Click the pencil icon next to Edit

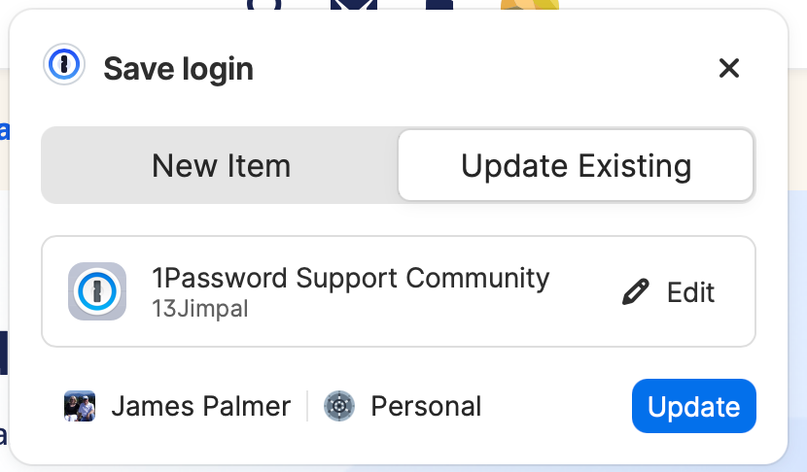635,292
